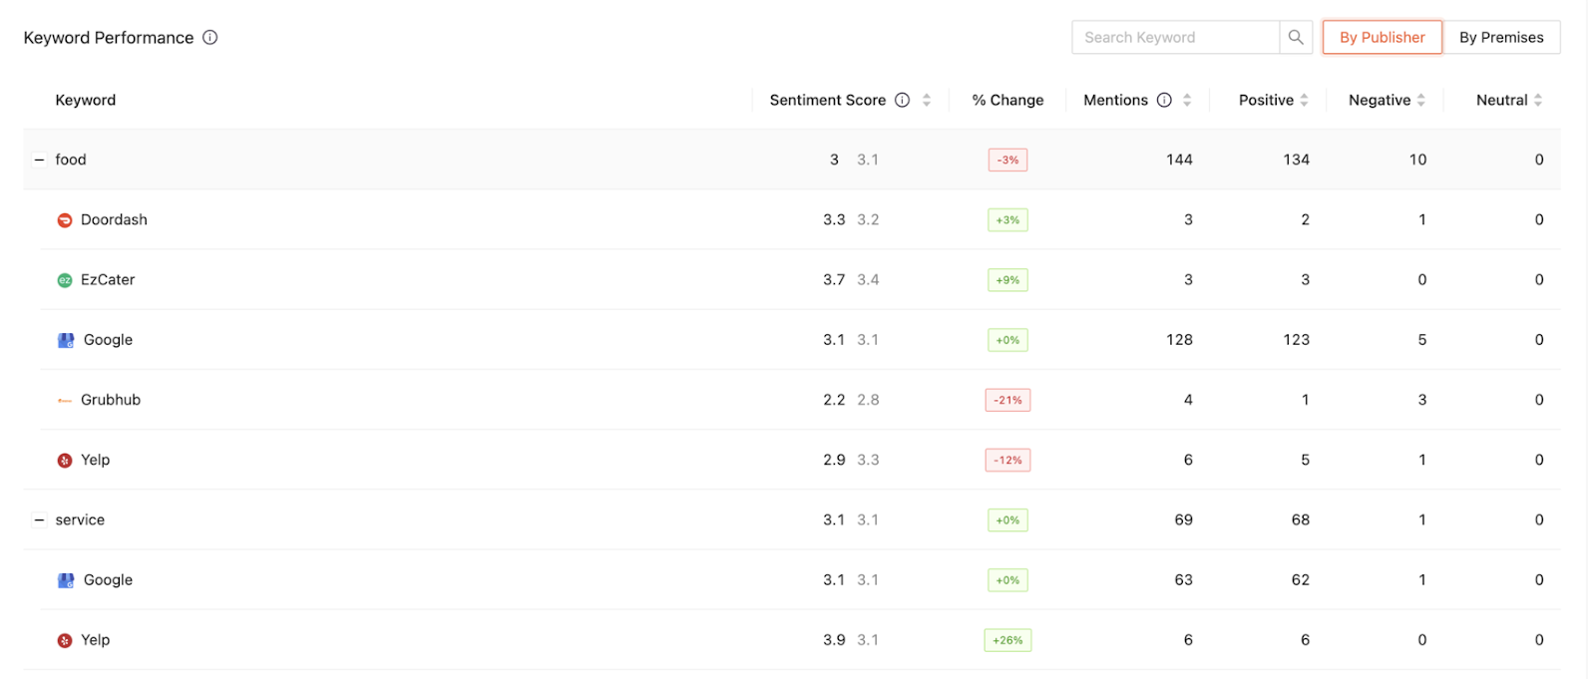Collapse the service keyword row
Screen dimensions: 1596x679
pyautogui.click(x=40, y=520)
